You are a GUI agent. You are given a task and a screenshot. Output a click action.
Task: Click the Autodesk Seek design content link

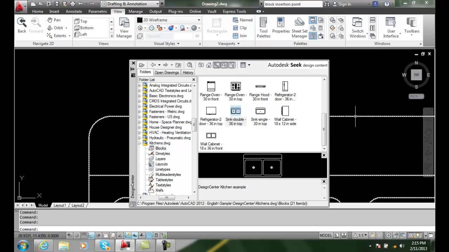pos(297,65)
